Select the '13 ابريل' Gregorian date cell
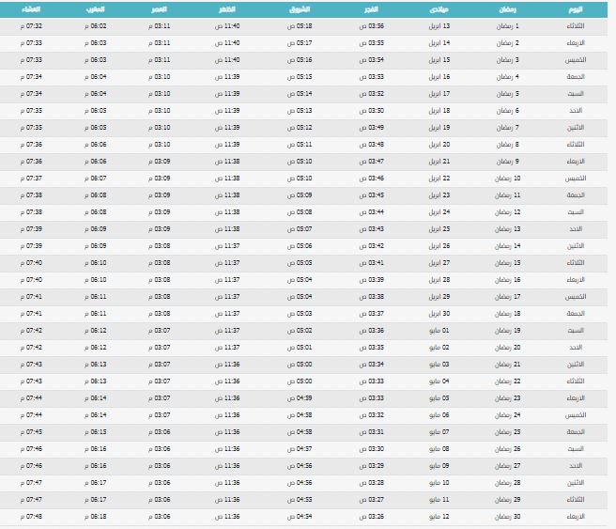This screenshot has height=529, width=616. (x=439, y=26)
